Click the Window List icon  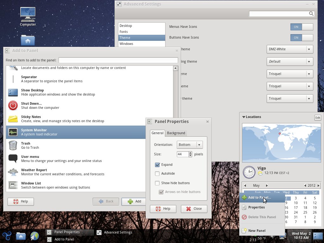pos(13,185)
